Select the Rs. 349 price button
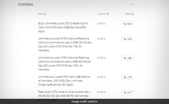This screenshot has height=104, width=169. tap(127, 39)
